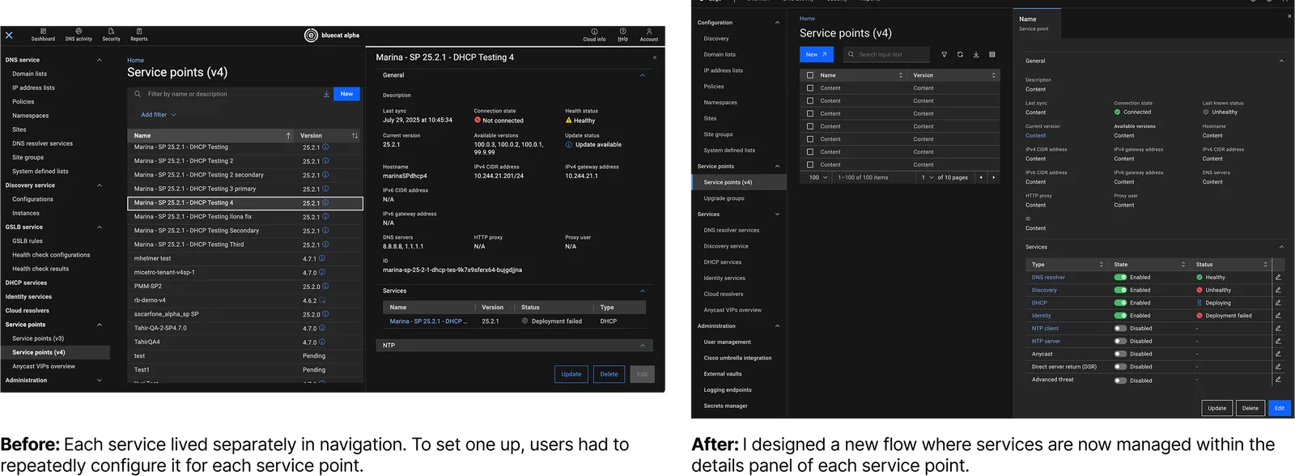Click Home breadcrumb in the After window
Viewport: 1295px width, 476px height.
coord(807,19)
